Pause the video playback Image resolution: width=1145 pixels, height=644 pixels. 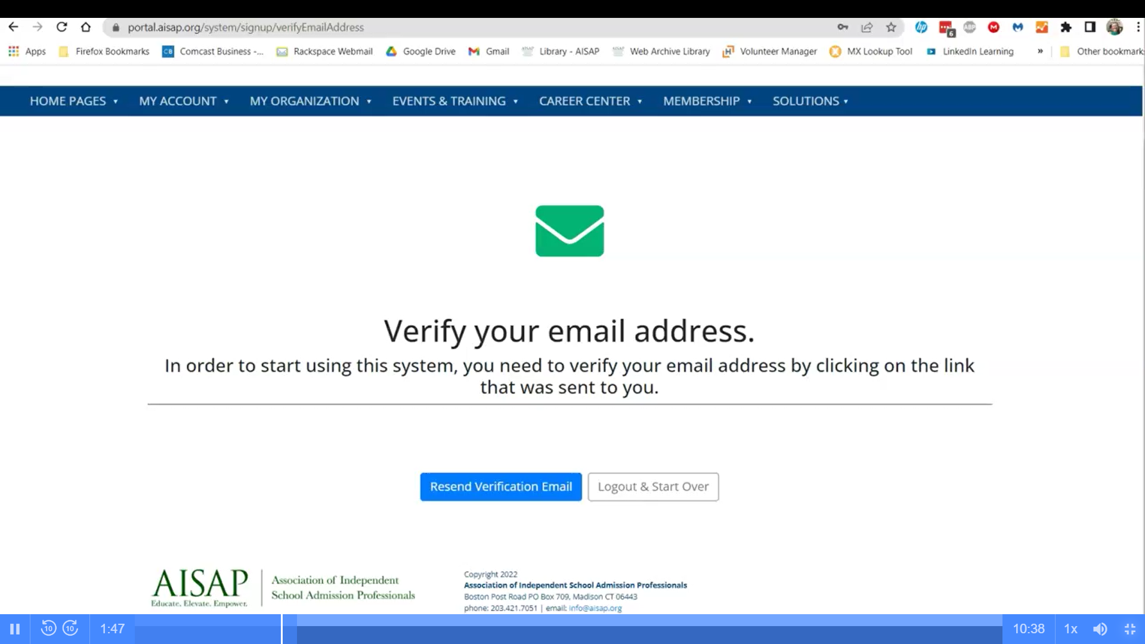point(15,628)
